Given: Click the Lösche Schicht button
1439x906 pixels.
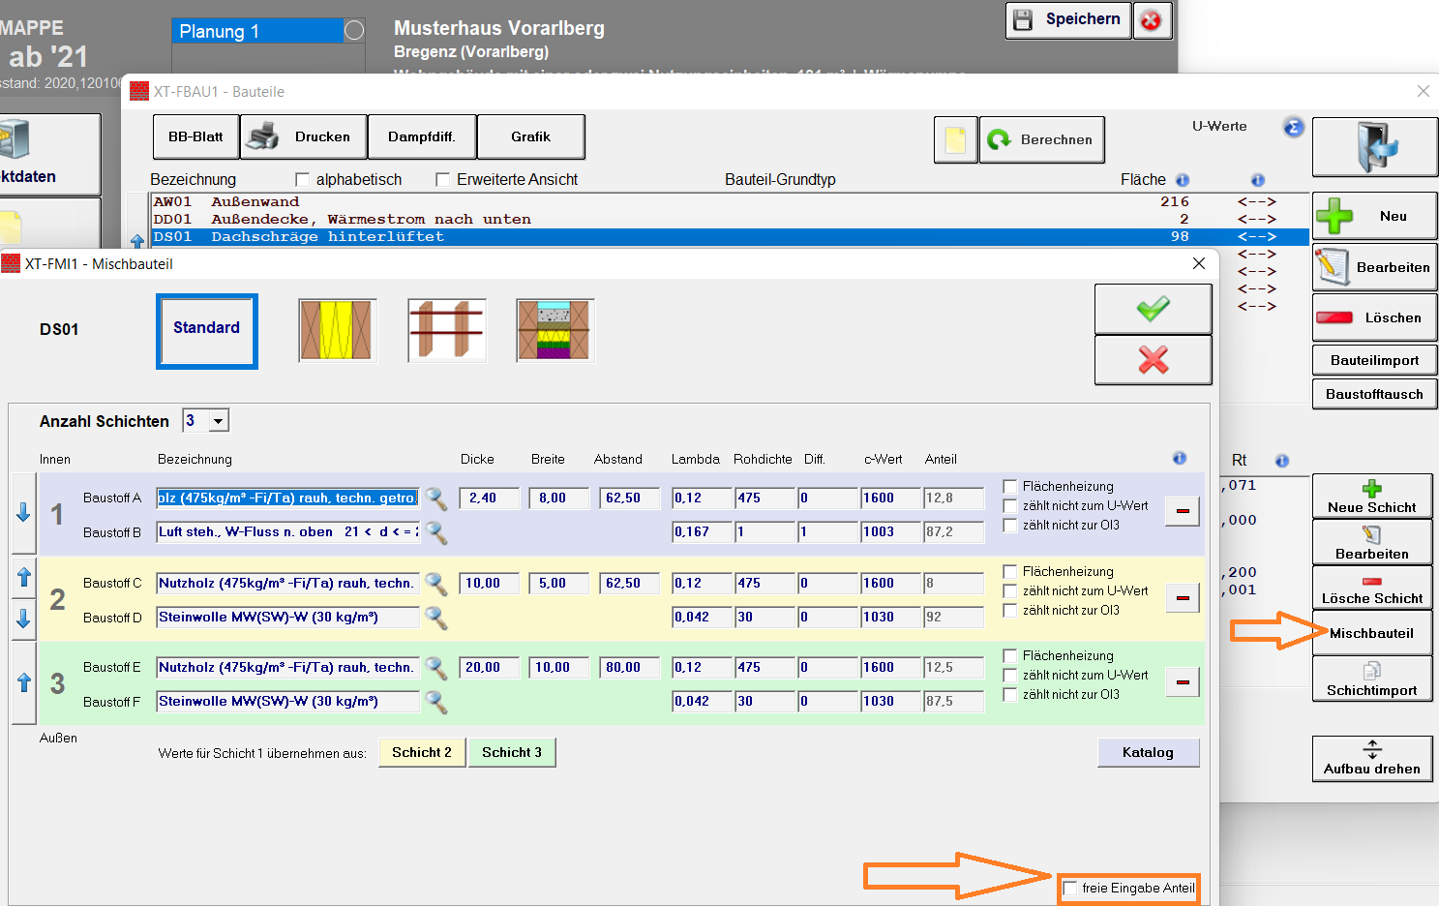Looking at the screenshot, I should 1372,587.
